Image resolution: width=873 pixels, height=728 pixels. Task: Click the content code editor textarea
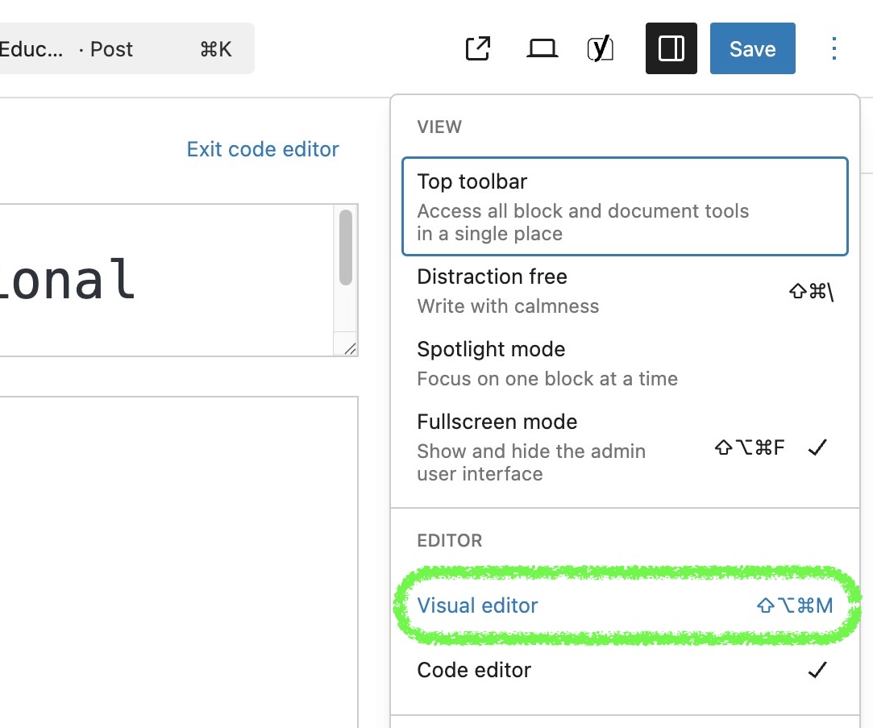point(178,562)
